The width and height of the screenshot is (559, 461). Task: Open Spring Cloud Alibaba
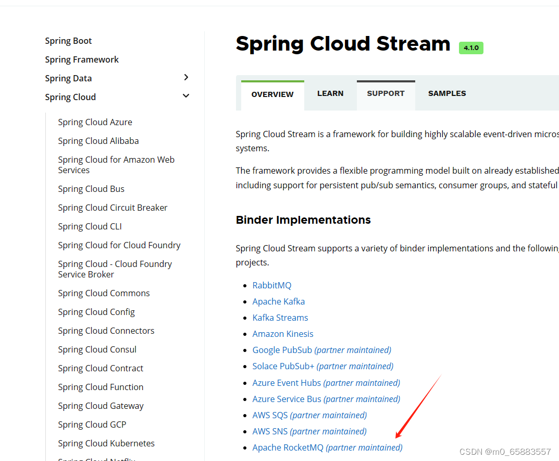pyautogui.click(x=98, y=141)
